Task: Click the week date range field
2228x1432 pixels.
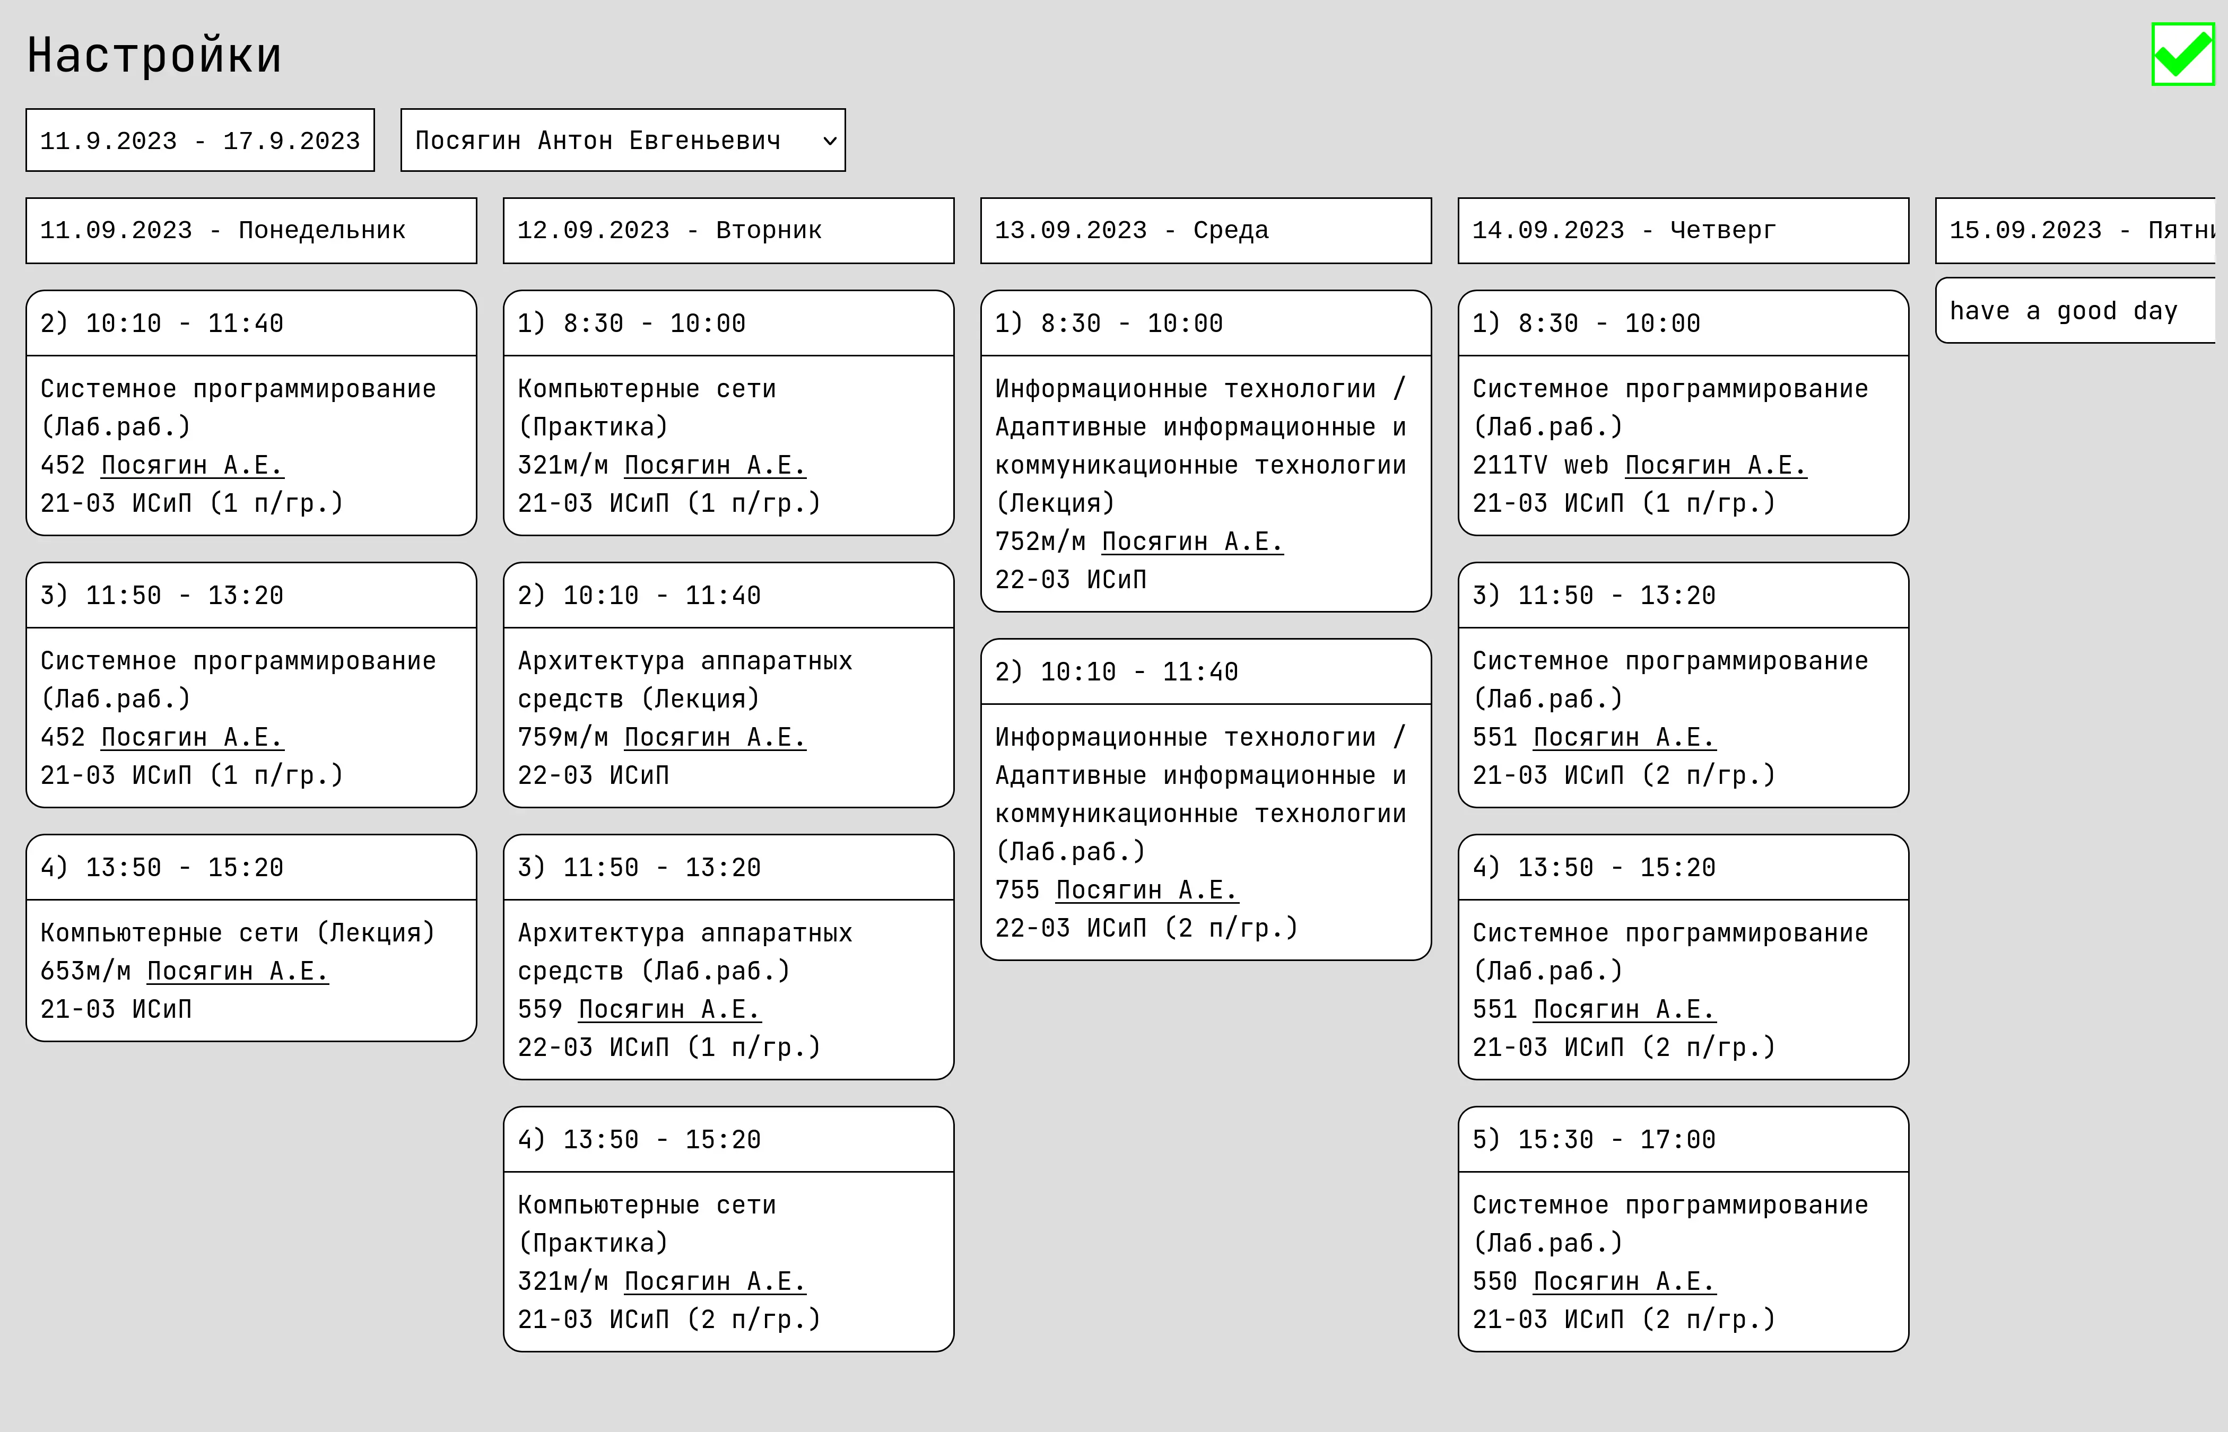Action: tap(200, 141)
